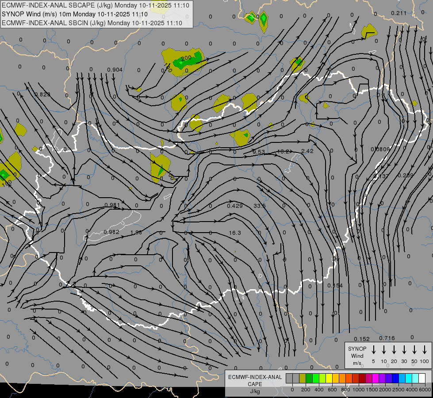Click the map value 0.904

pos(115,69)
